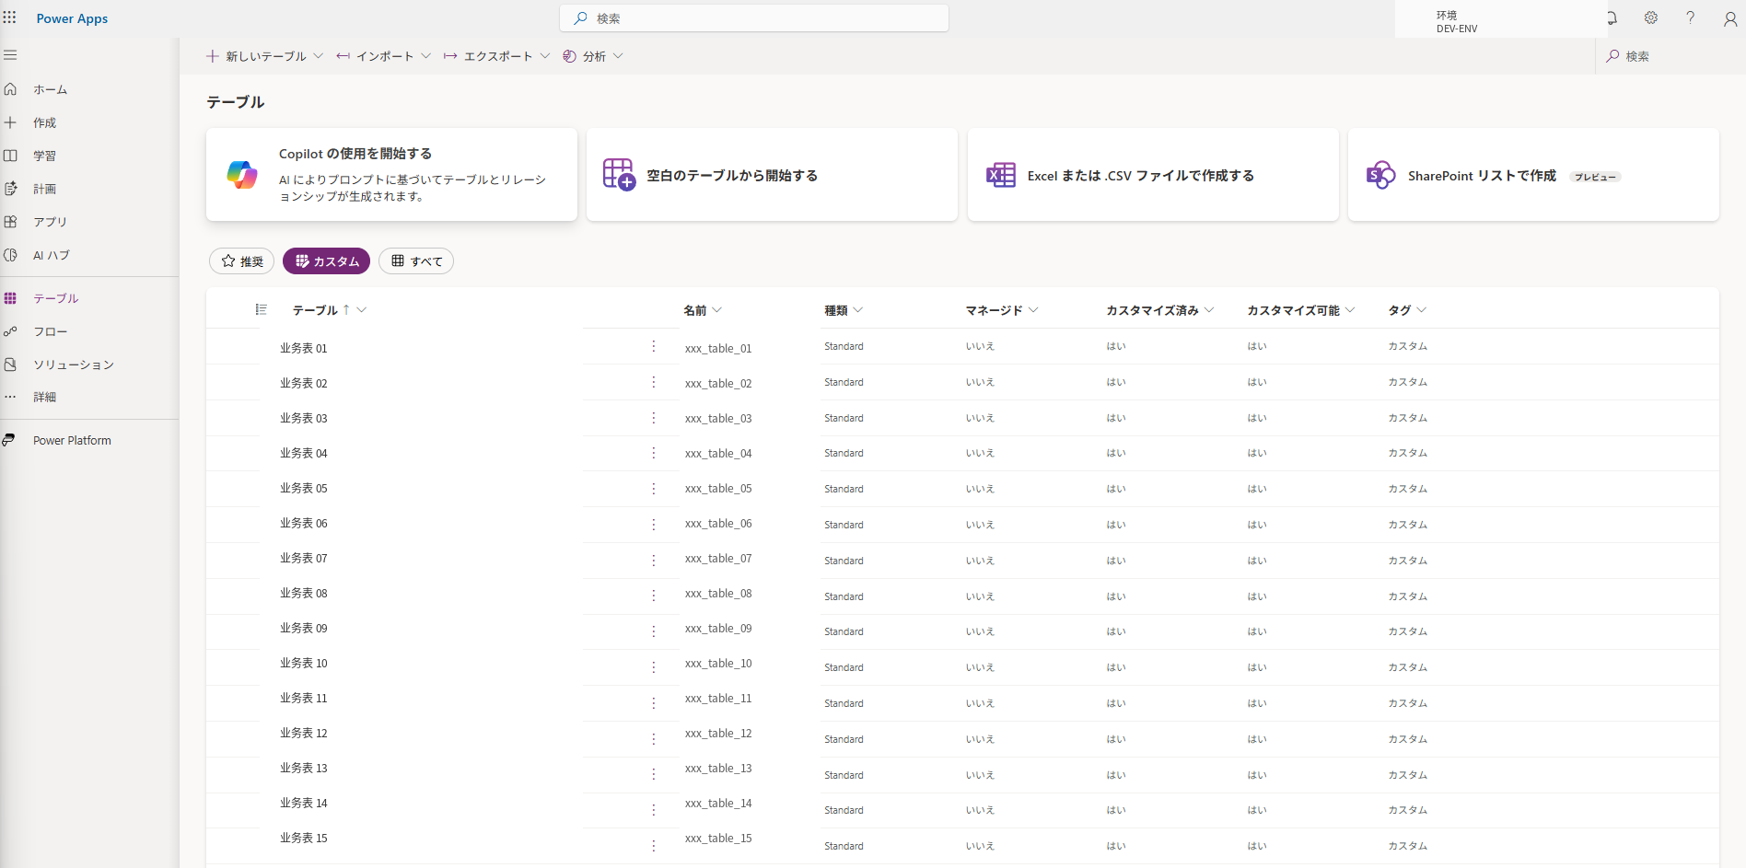Viewport: 1746px width, 868px height.
Task: Click the AI ハブ sidebar icon
Action: tap(11, 255)
